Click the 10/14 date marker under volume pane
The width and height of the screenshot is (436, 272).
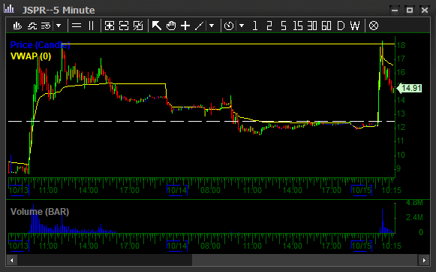(x=177, y=246)
